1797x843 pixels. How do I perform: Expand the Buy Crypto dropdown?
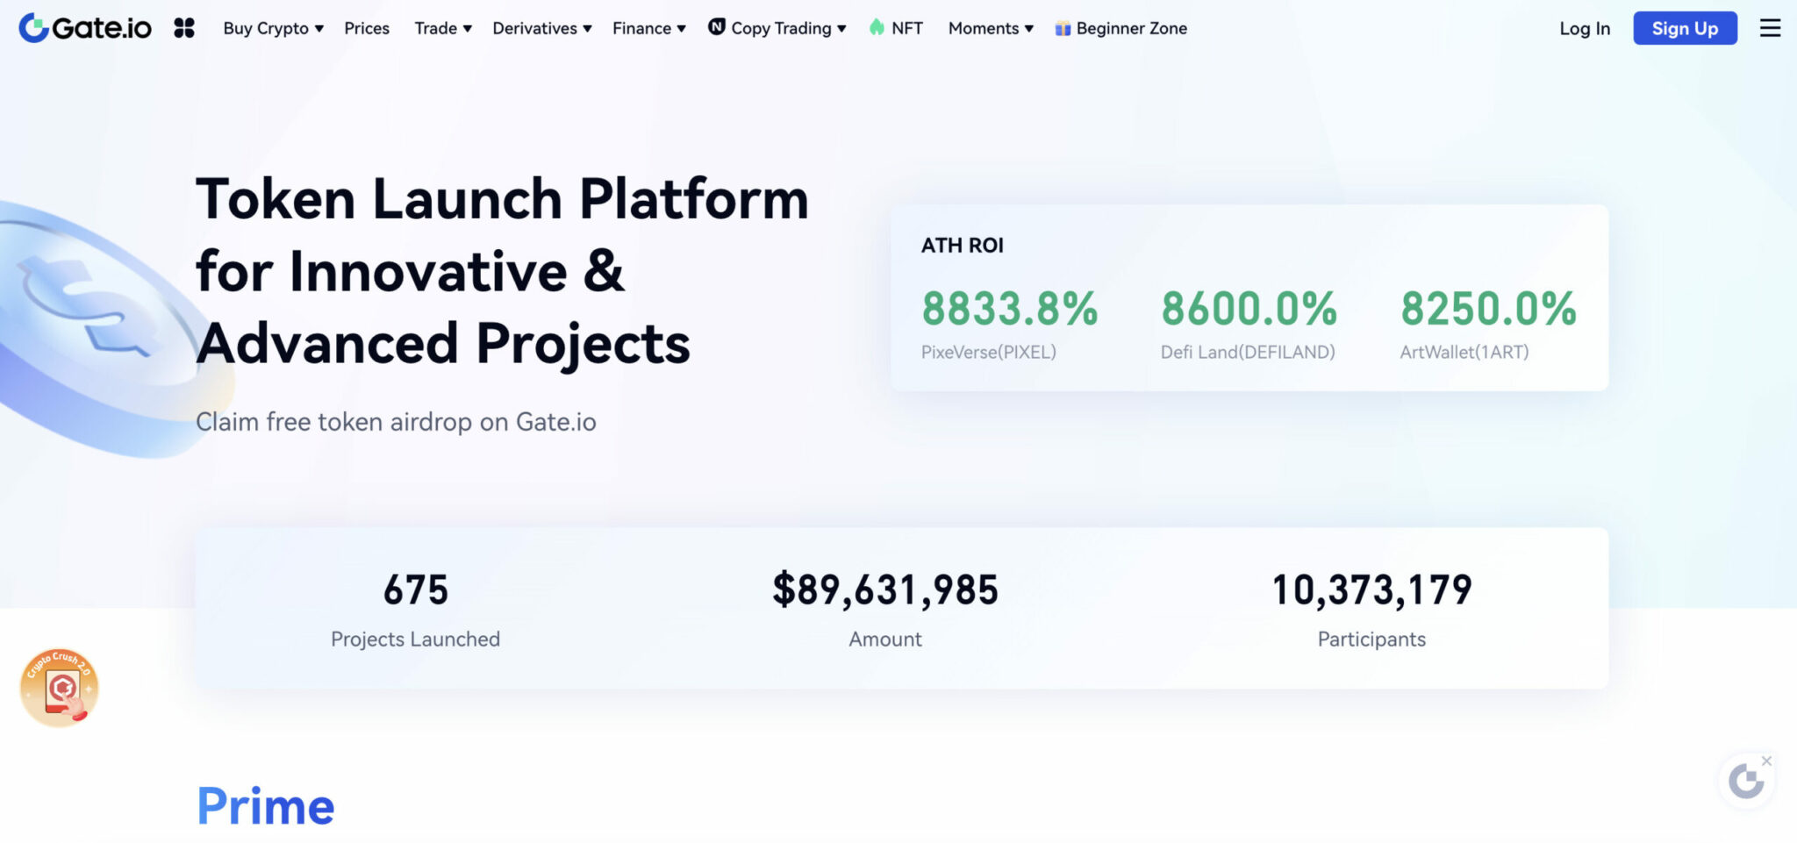tap(272, 28)
